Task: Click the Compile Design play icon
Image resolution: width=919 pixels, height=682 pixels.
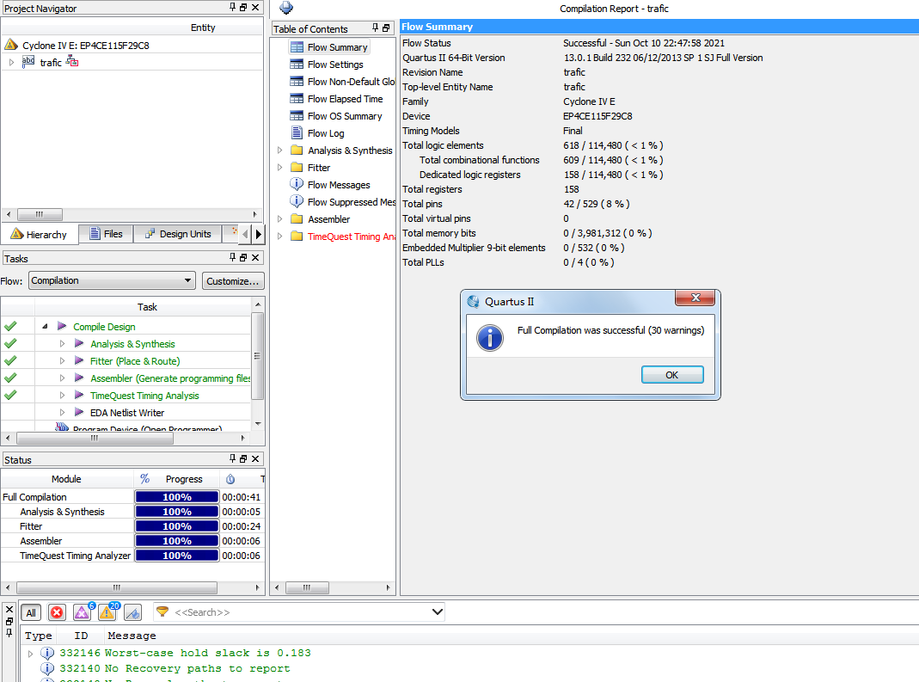Action: (62, 326)
